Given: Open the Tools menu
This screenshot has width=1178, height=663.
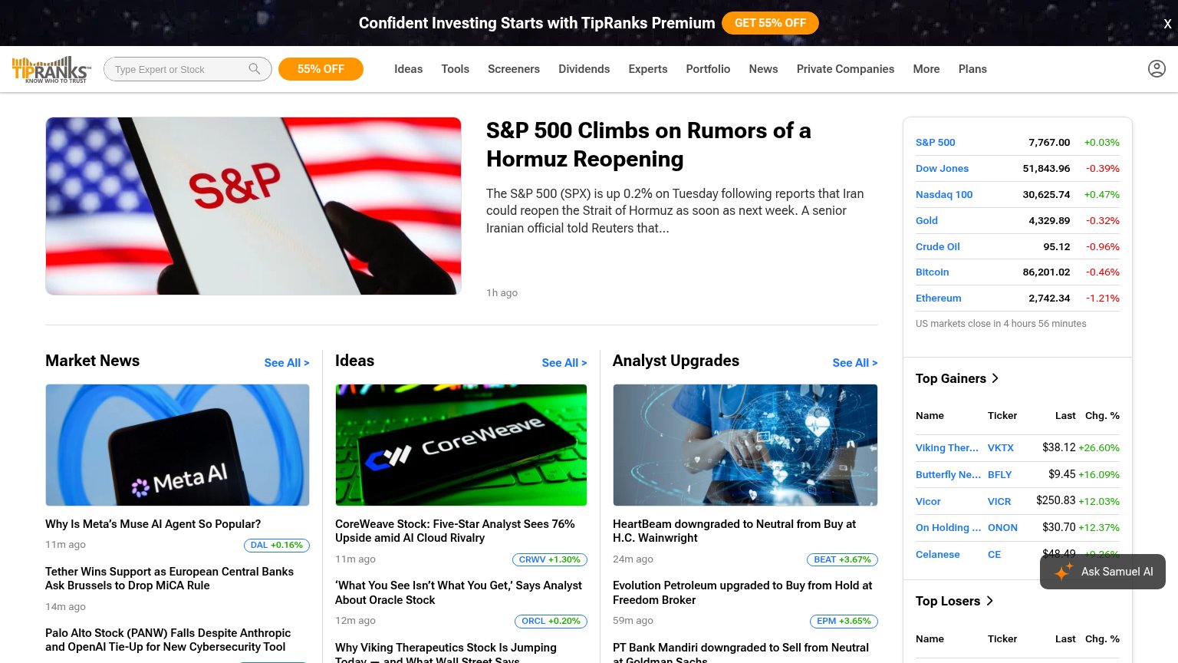Looking at the screenshot, I should (455, 69).
